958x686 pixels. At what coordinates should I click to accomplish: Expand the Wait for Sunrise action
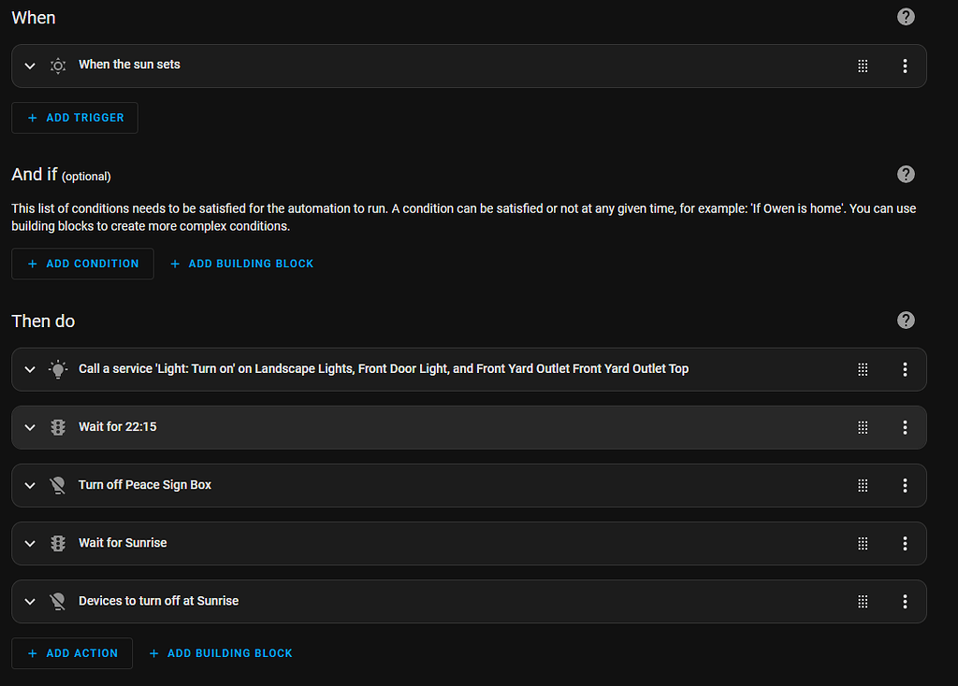click(x=30, y=543)
